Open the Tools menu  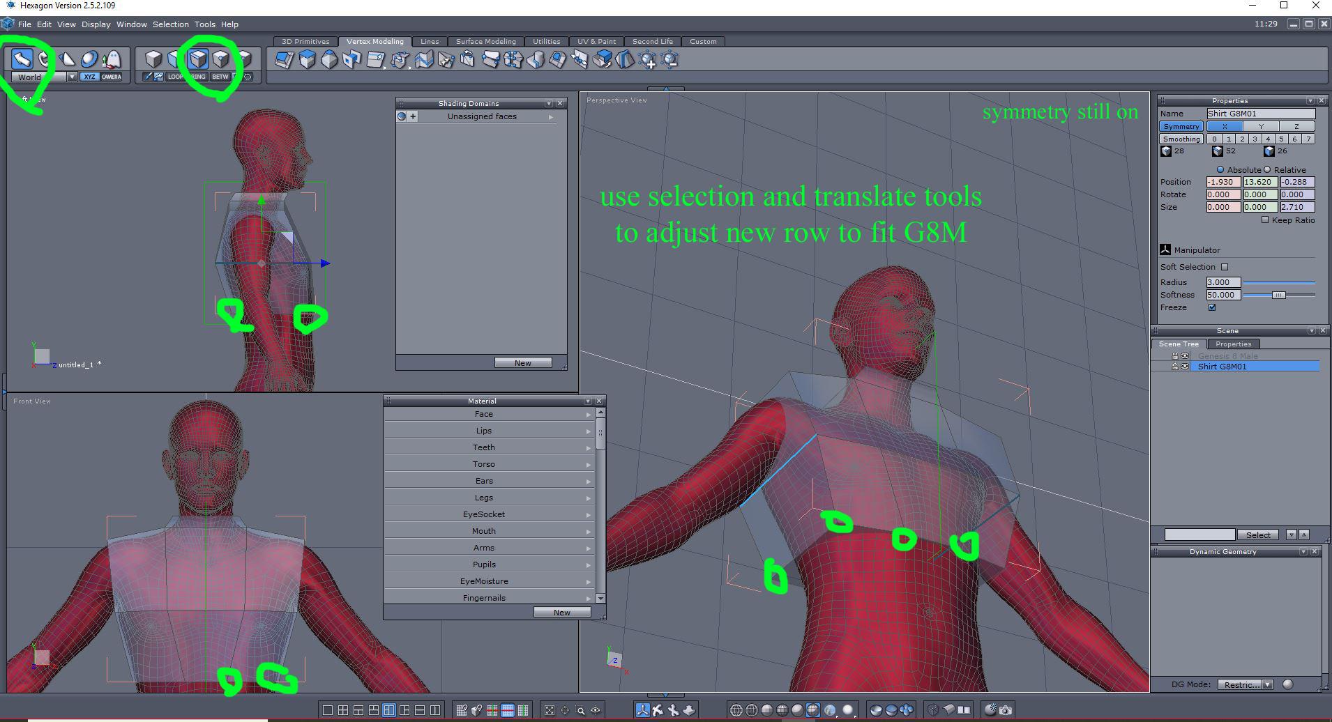click(x=204, y=24)
